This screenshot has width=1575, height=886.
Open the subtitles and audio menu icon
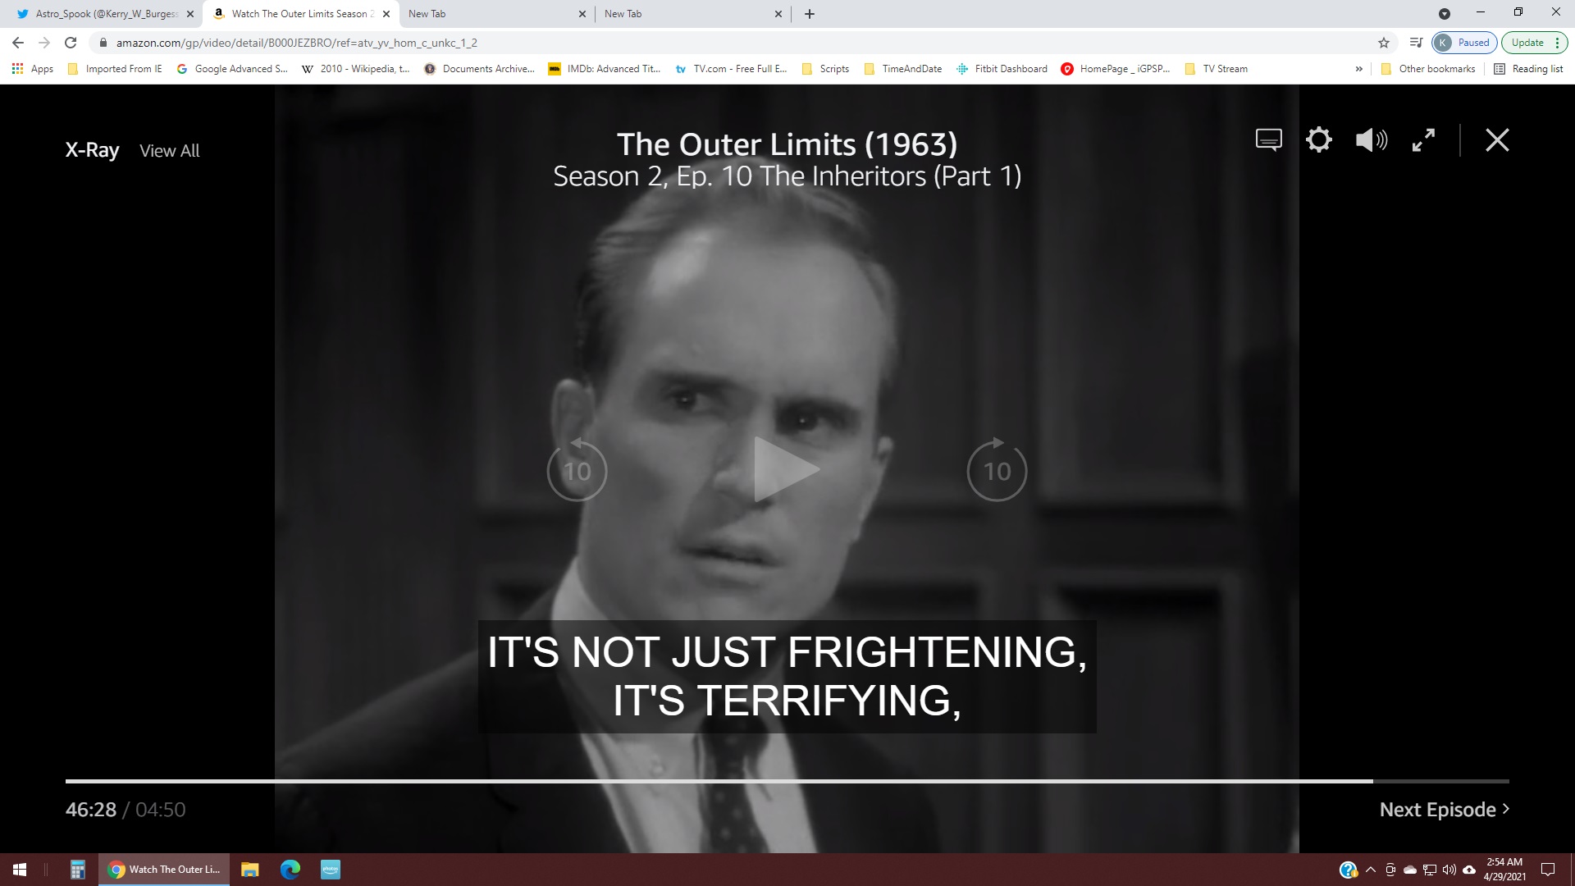pyautogui.click(x=1268, y=140)
